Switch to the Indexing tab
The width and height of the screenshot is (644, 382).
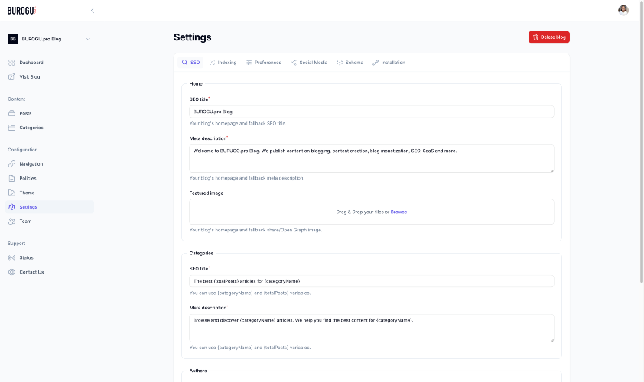223,63
